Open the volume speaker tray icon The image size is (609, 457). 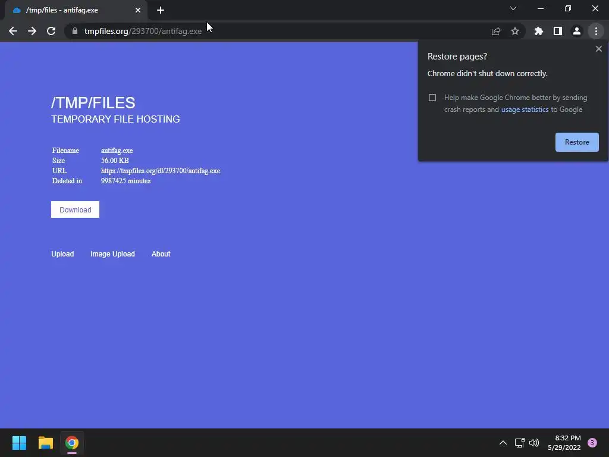pos(534,443)
